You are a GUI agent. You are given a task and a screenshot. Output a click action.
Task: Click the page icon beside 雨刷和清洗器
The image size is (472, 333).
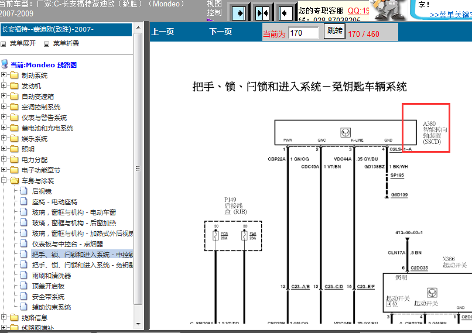tap(24, 275)
